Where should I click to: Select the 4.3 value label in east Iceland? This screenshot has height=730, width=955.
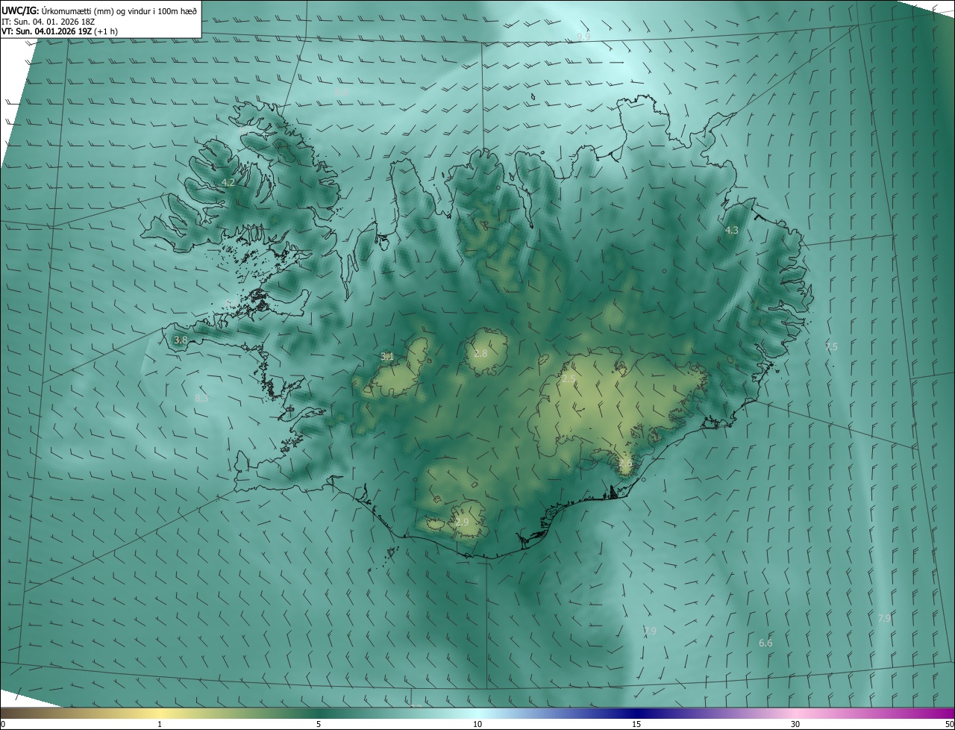point(732,231)
